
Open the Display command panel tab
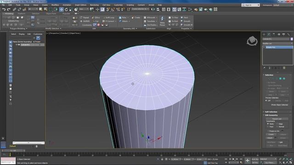[283, 34]
